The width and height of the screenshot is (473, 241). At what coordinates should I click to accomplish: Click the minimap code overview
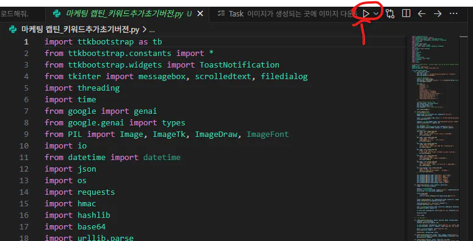coord(435,138)
